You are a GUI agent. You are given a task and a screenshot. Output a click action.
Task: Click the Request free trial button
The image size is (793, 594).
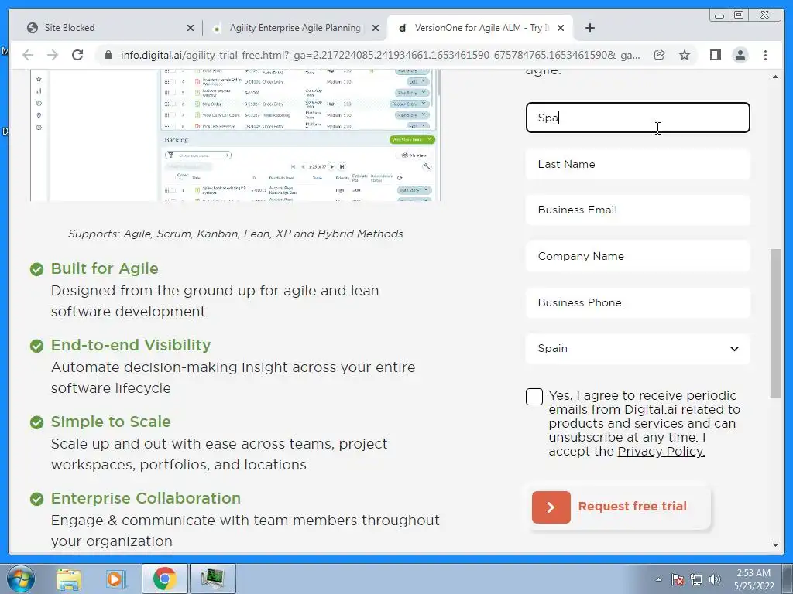[621, 507]
